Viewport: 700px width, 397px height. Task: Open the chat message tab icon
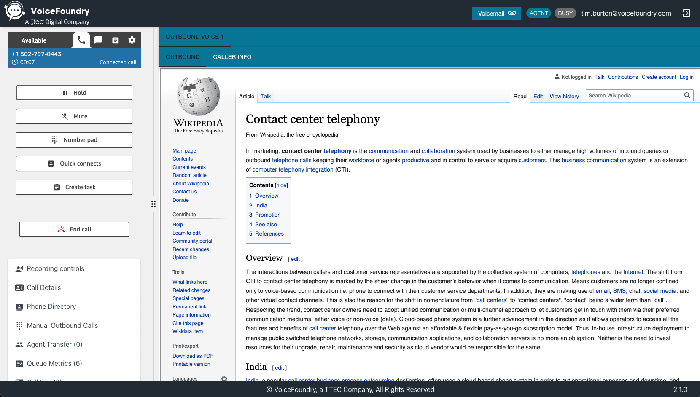click(x=98, y=40)
